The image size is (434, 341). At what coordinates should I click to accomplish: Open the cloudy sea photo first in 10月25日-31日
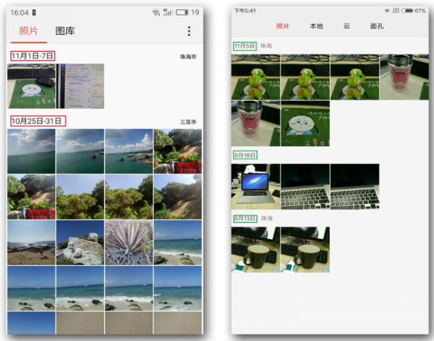point(31,151)
